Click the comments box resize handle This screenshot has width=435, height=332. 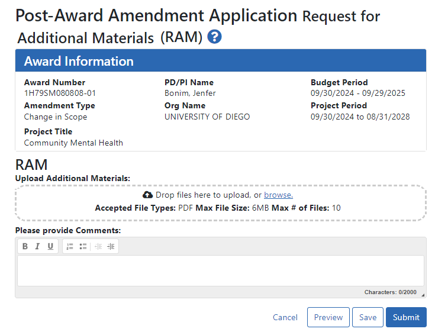click(x=423, y=295)
